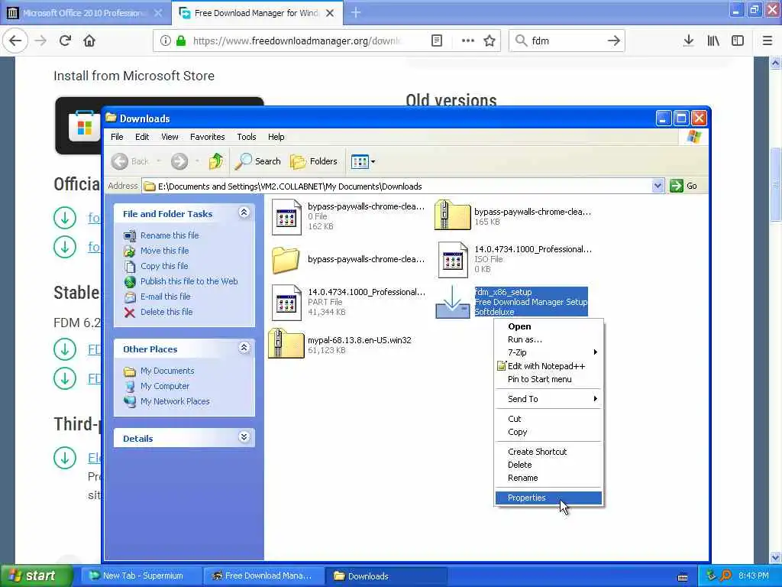
Task: Open the Help menu
Action: (276, 137)
